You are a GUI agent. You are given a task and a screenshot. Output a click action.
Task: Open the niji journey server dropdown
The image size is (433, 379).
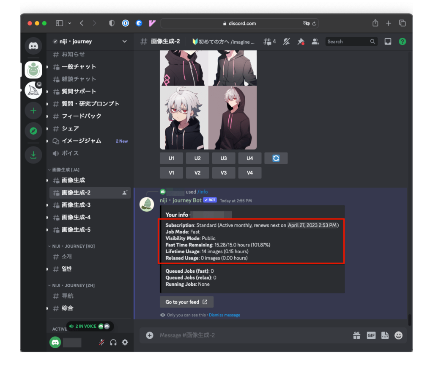(125, 41)
